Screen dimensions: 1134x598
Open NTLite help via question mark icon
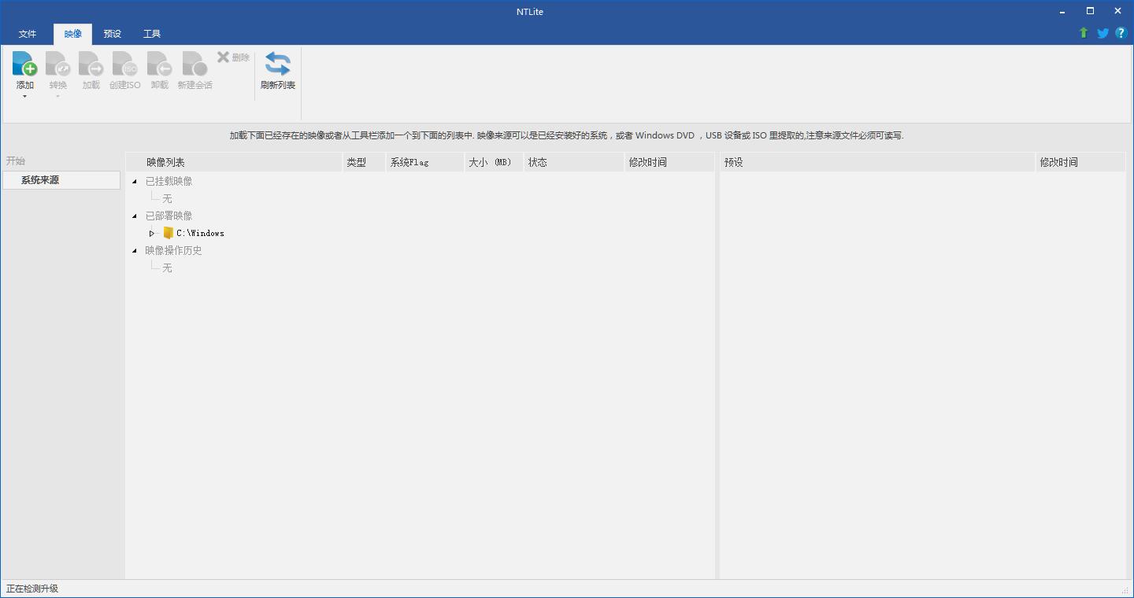(x=1121, y=33)
